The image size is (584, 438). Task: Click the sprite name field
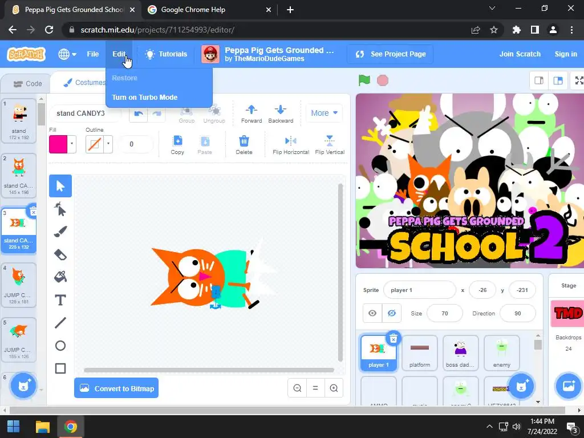click(419, 290)
